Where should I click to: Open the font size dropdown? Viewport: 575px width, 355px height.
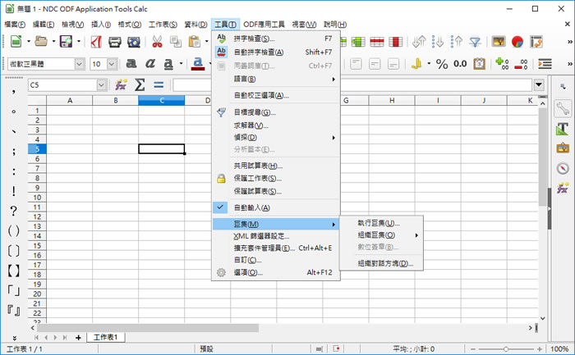pyautogui.click(x=112, y=64)
